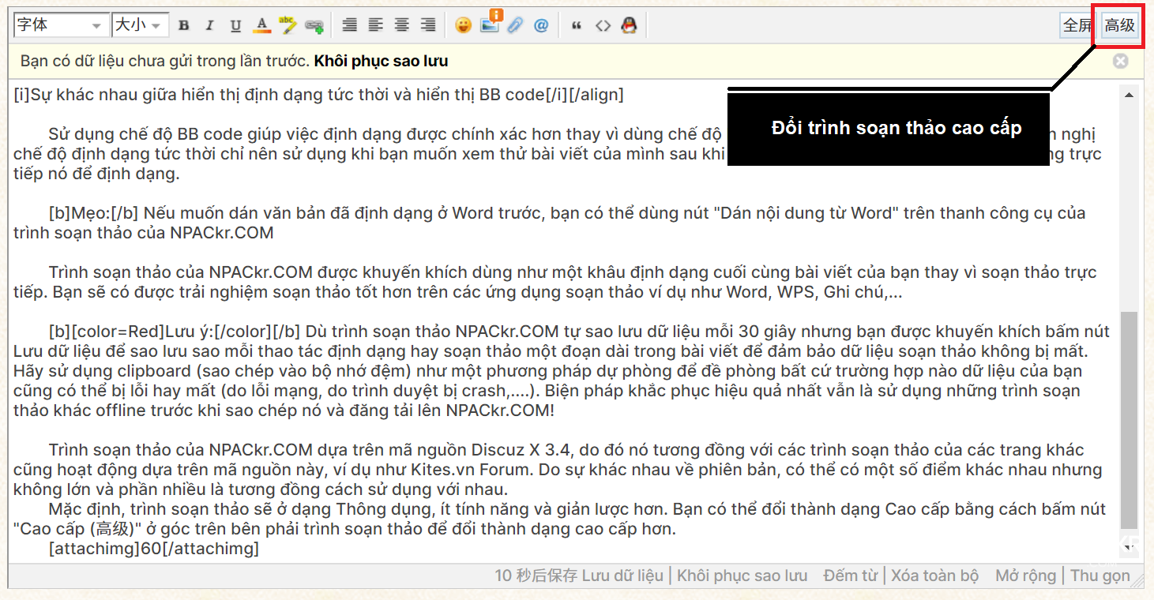Attach a file with the paperclip icon
The image size is (1154, 600).
pos(515,25)
